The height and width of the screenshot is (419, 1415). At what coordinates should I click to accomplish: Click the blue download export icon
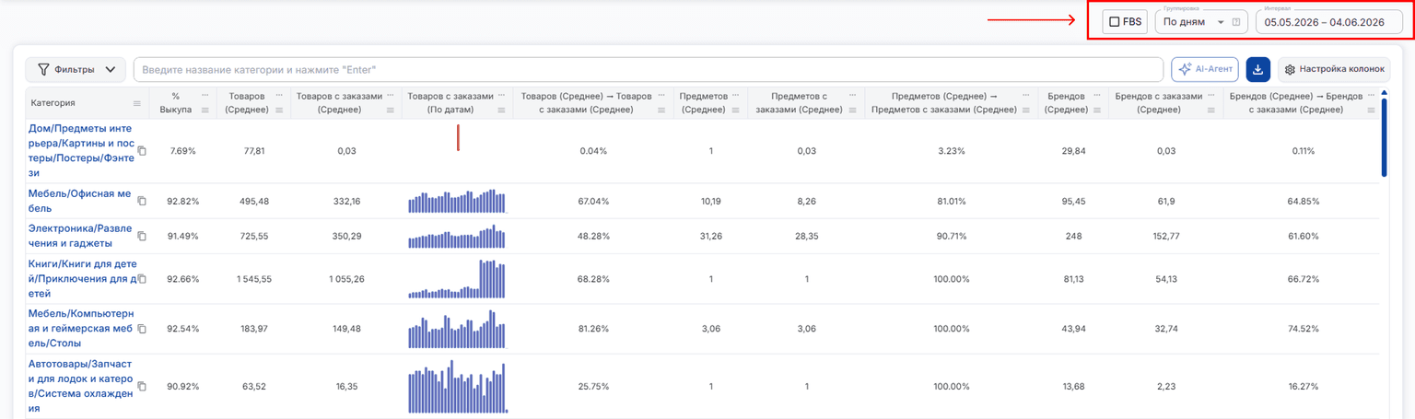pyautogui.click(x=1257, y=69)
